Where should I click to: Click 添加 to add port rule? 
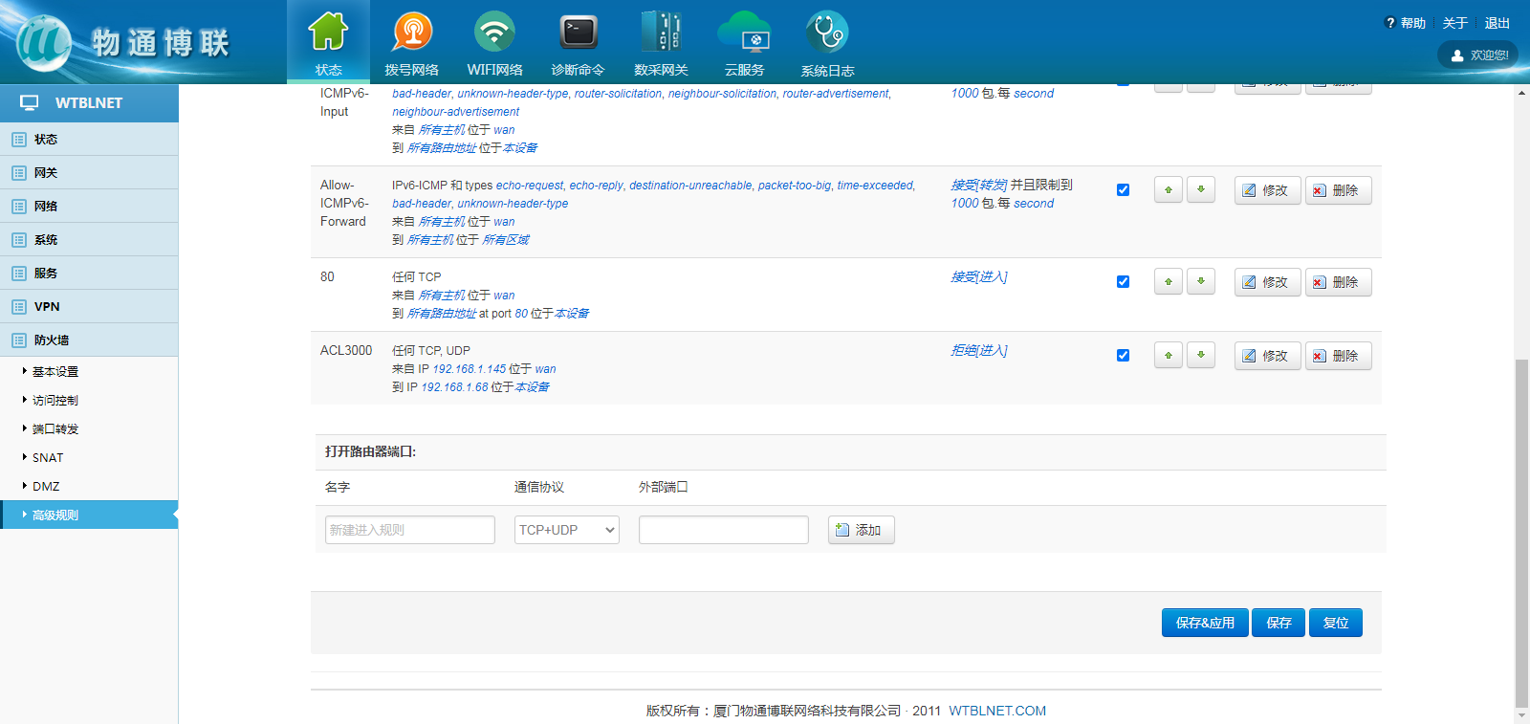[x=861, y=530]
